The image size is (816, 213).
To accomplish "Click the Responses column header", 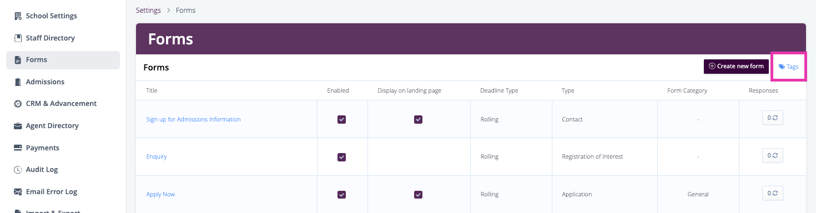I will [x=763, y=90].
